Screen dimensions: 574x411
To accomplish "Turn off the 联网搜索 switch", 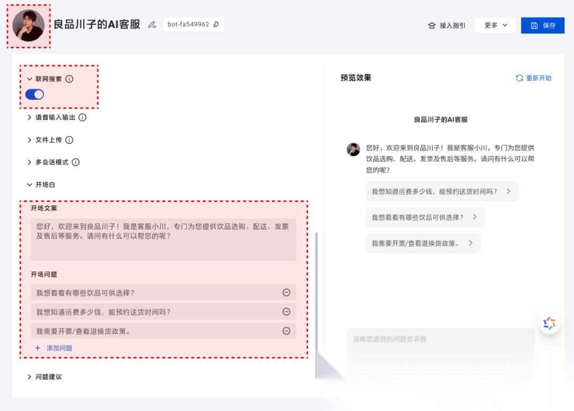I will 35,94.
